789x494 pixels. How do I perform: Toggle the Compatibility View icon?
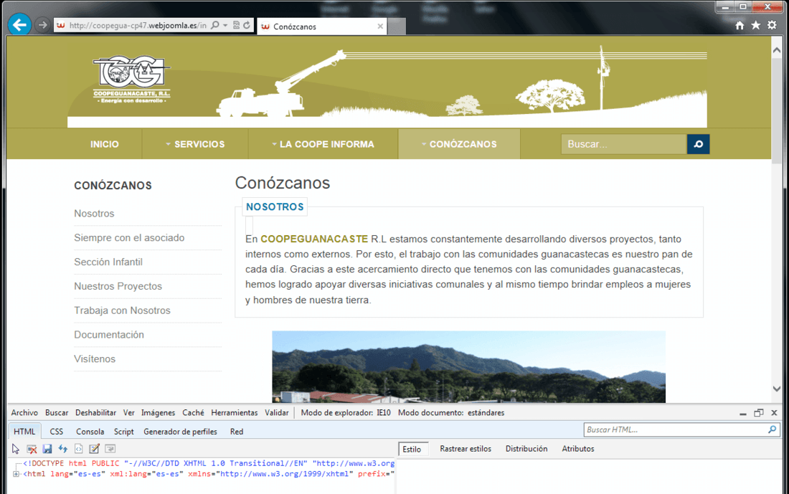coord(236,25)
